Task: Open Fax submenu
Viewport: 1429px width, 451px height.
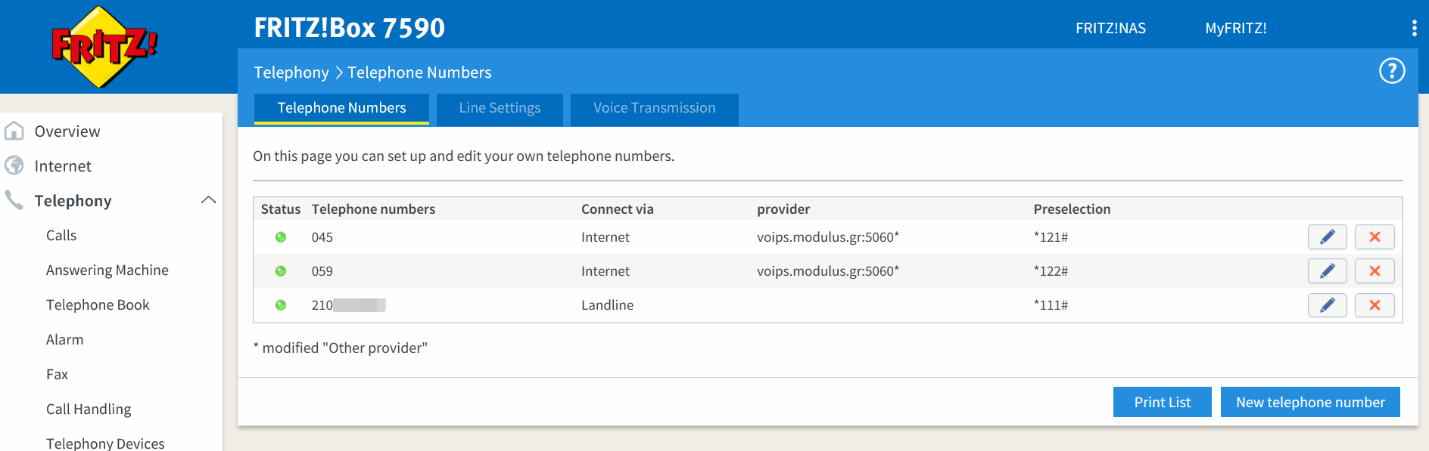Action: 57,375
